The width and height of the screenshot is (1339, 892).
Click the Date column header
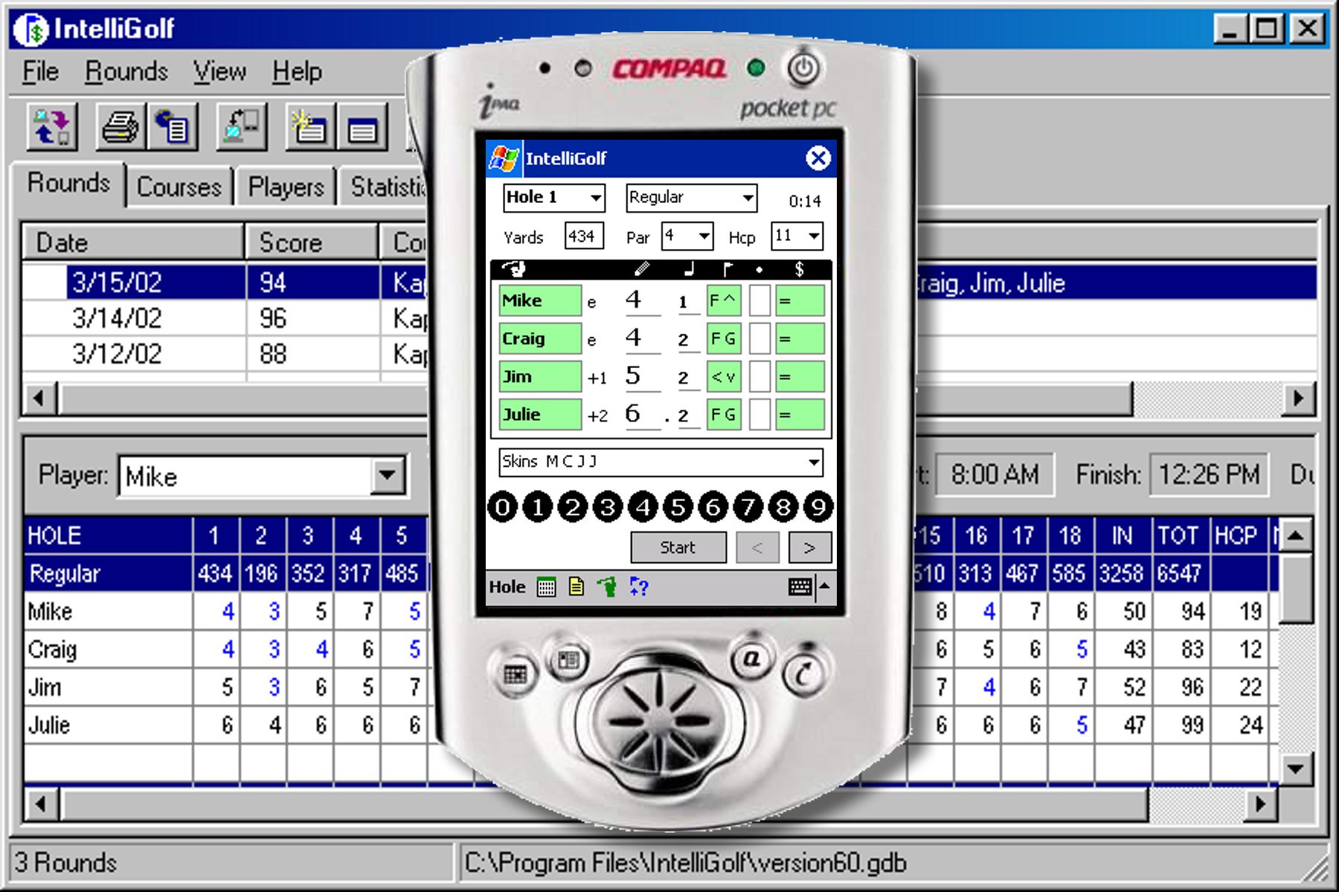(x=134, y=243)
